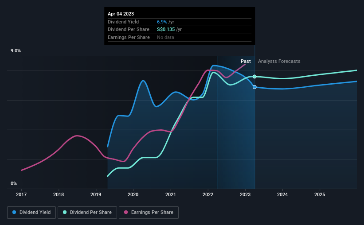The image size is (364, 225).
Task: Click the 2025 x-axis label
Action: click(x=320, y=194)
